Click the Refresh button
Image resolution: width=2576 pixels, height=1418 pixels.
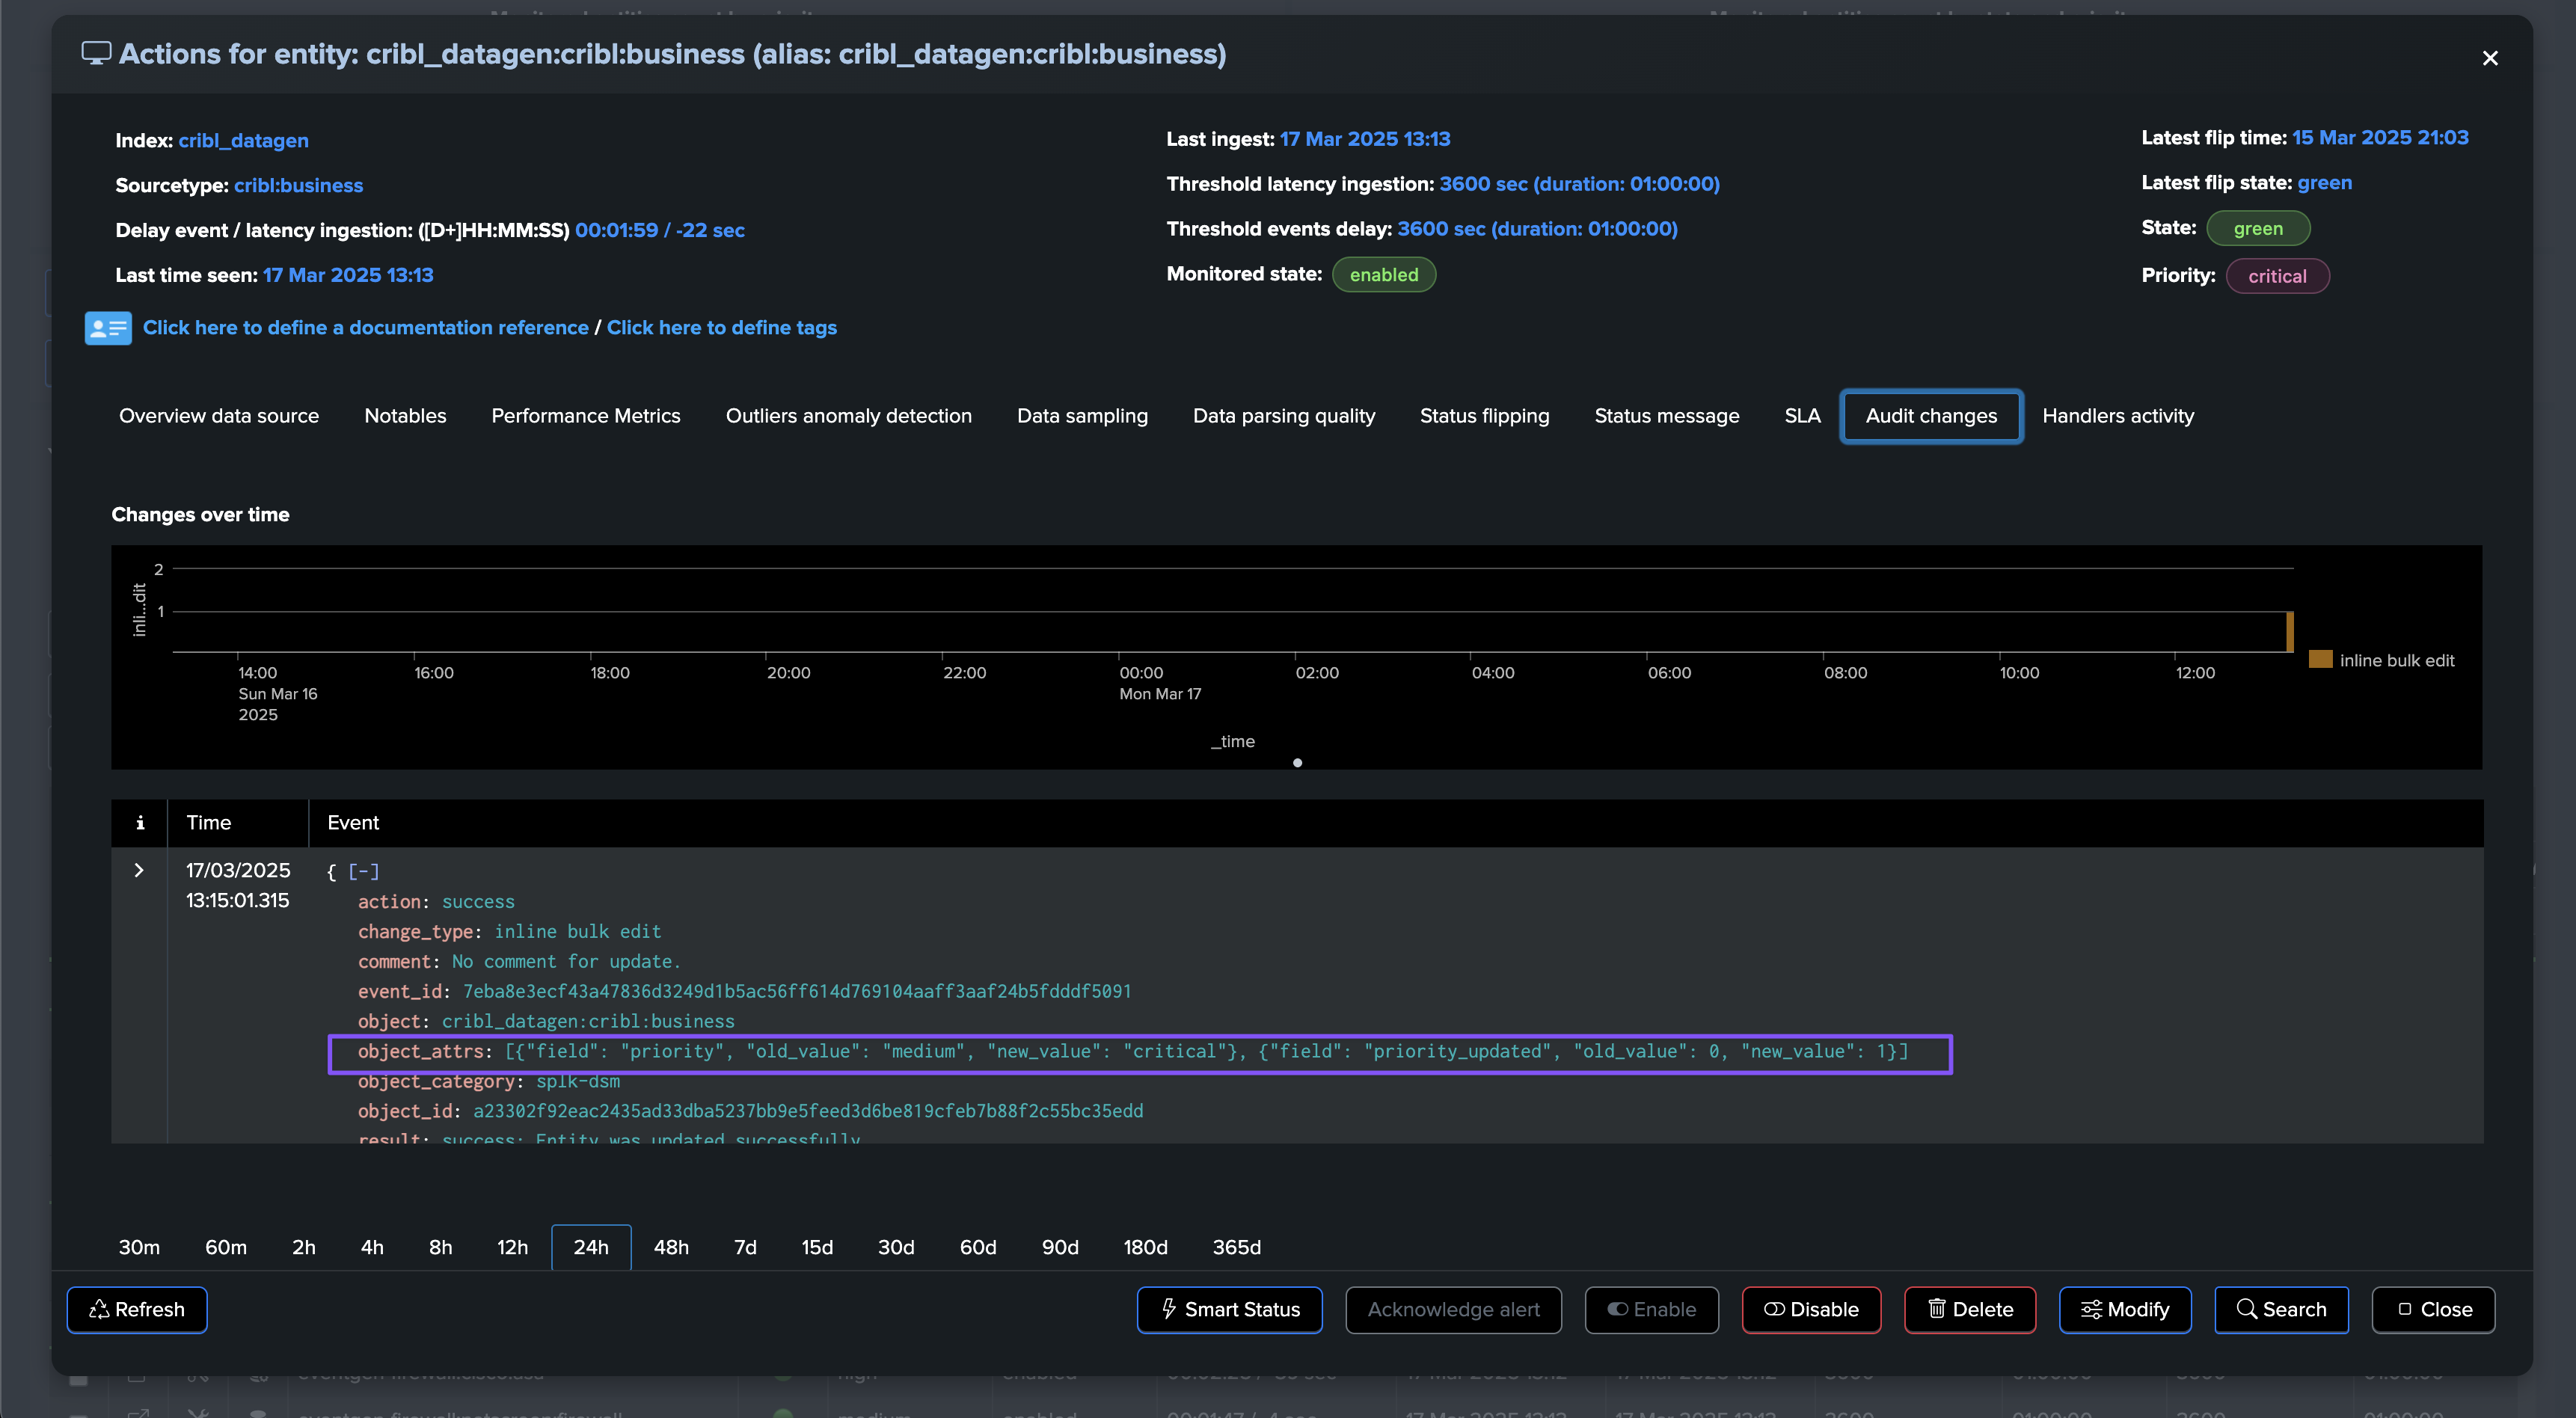[137, 1310]
